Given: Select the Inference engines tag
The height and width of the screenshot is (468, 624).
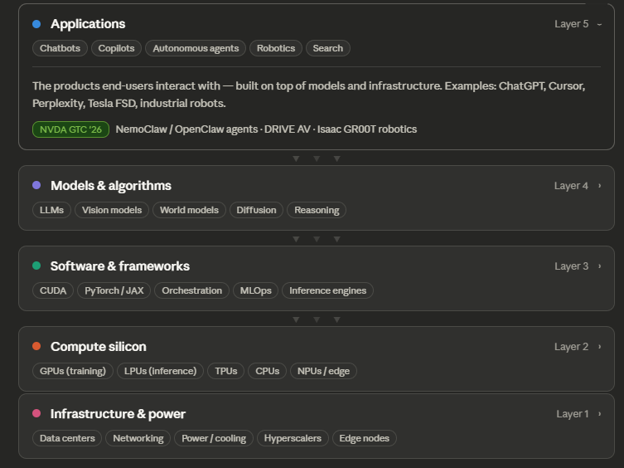Looking at the screenshot, I should coord(327,290).
